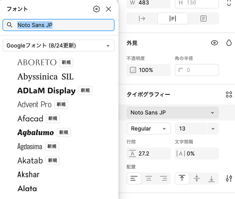
Task: Click the line height A icon
Action: pyautogui.click(x=132, y=153)
